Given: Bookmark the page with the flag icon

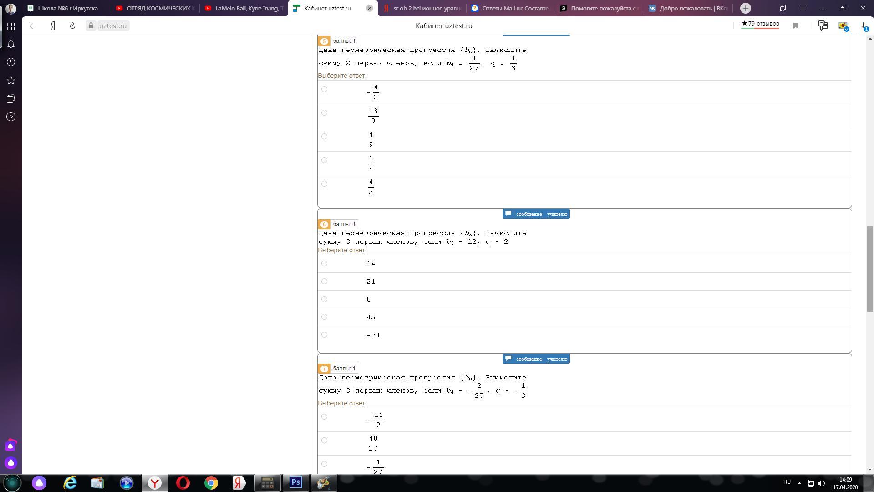Looking at the screenshot, I should click(796, 26).
